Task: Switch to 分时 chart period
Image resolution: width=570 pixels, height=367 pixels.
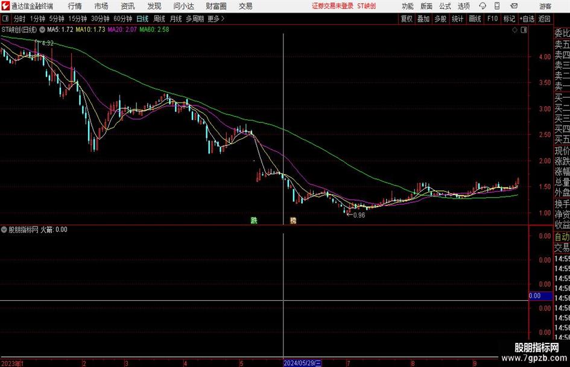Action: pos(20,19)
